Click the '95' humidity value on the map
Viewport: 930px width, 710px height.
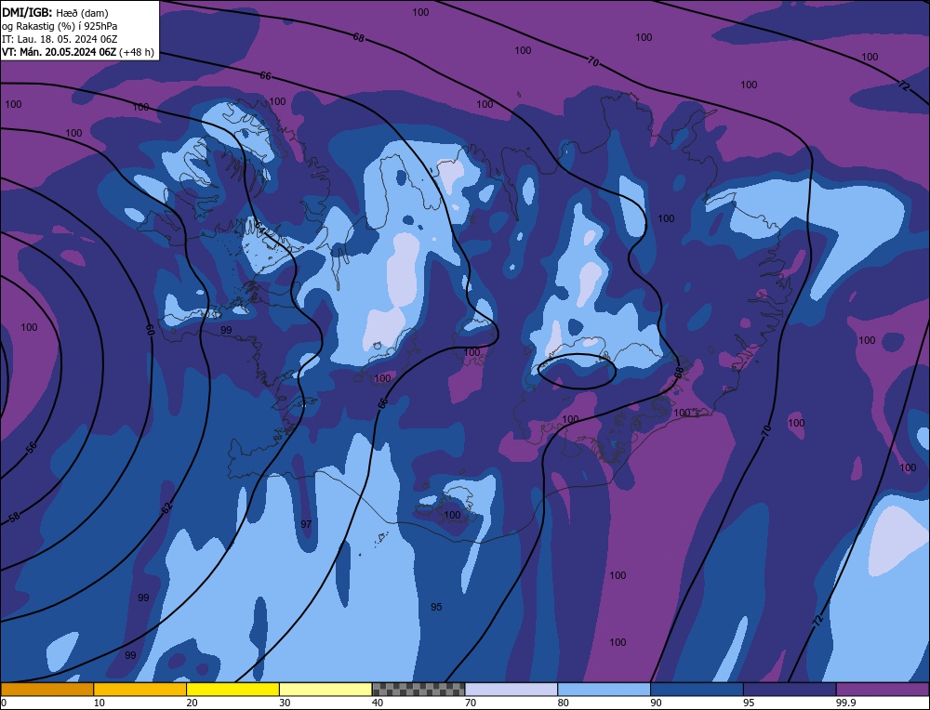pos(436,607)
